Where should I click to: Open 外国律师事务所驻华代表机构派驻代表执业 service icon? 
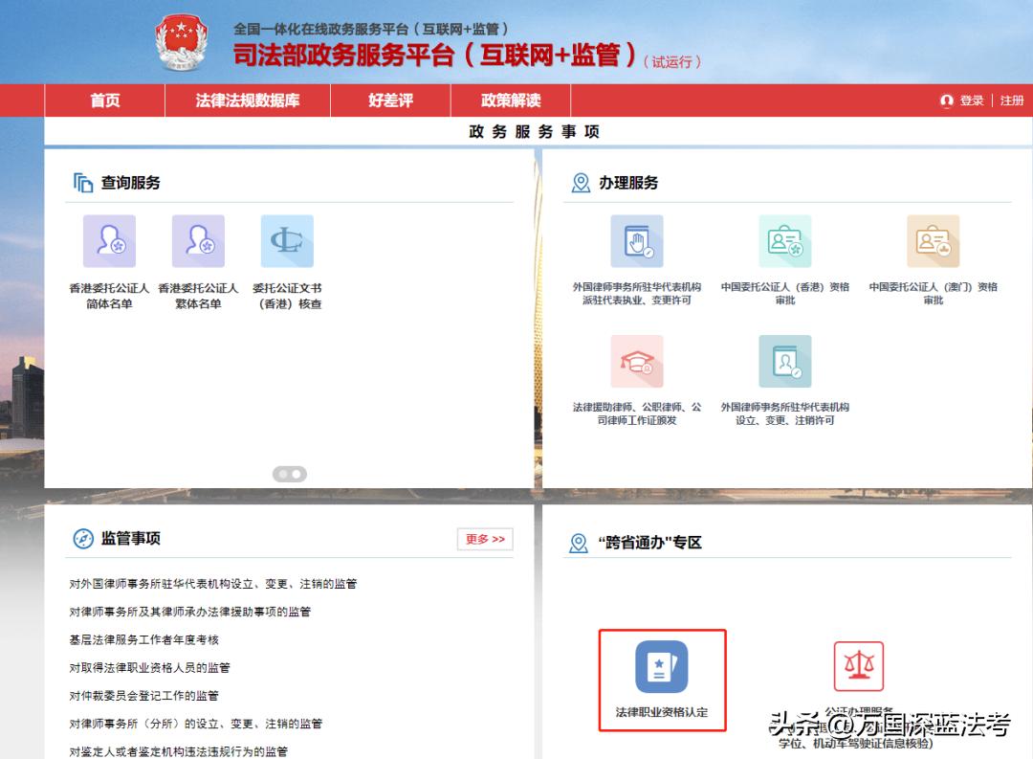636,240
